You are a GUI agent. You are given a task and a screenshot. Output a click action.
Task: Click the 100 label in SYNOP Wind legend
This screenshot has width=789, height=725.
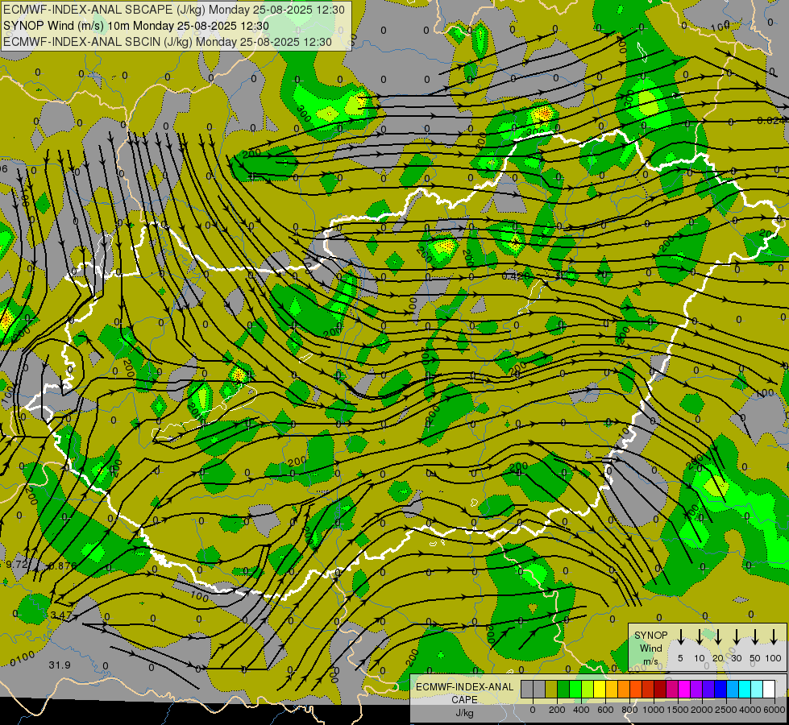coord(774,658)
